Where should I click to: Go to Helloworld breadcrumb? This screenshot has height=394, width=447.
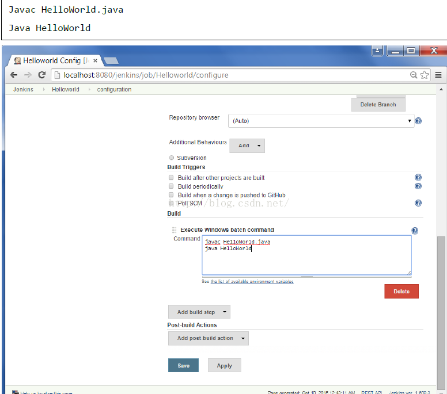click(66, 89)
